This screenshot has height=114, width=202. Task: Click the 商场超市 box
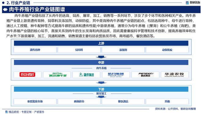click(79, 101)
